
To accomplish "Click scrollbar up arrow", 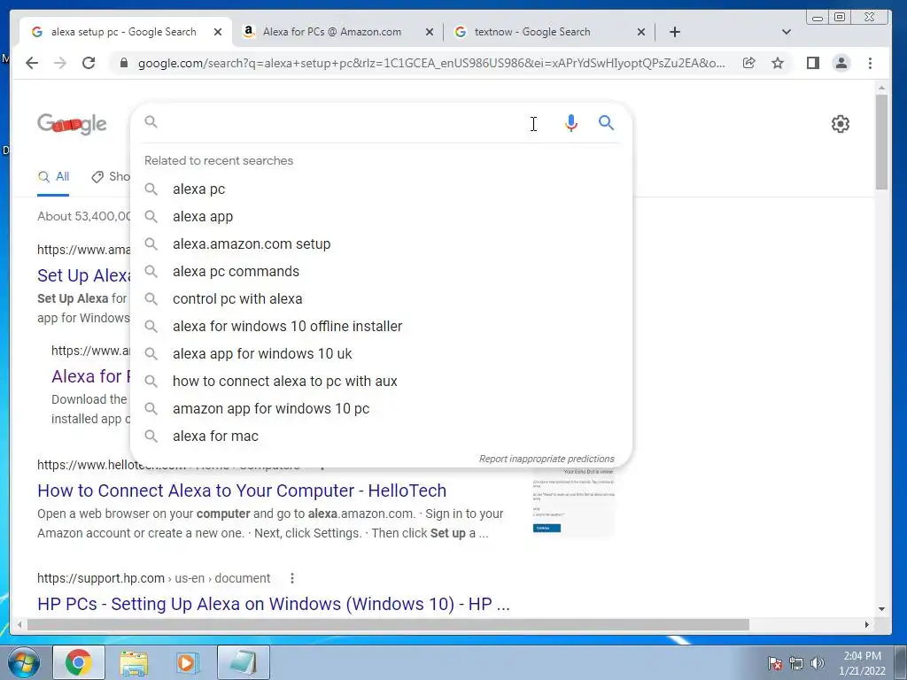I will tap(881, 88).
